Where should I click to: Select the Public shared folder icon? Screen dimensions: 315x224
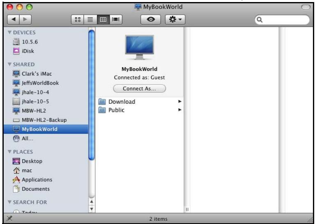pos(102,110)
